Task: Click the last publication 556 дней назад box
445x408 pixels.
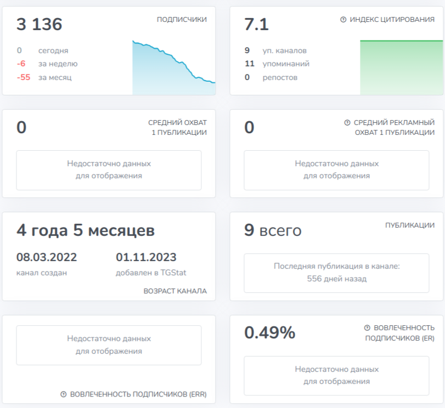Action: coord(336,273)
